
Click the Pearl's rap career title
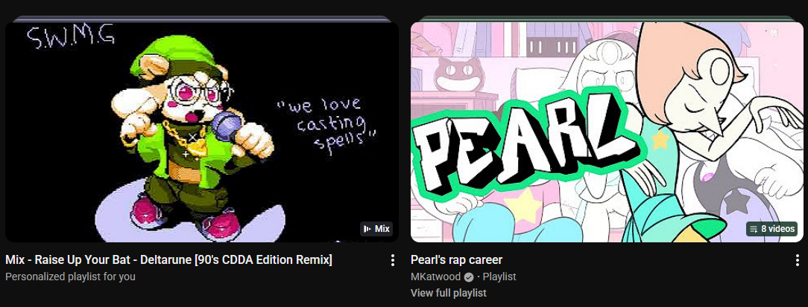tap(457, 259)
